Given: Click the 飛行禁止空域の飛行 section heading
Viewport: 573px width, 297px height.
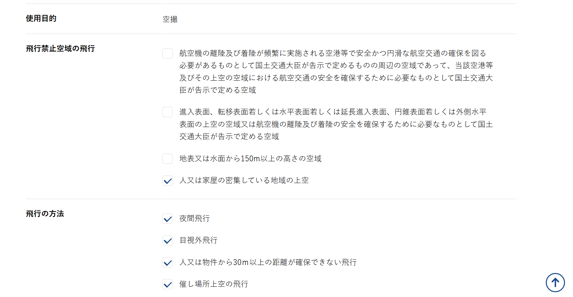Looking at the screenshot, I should tap(60, 49).
